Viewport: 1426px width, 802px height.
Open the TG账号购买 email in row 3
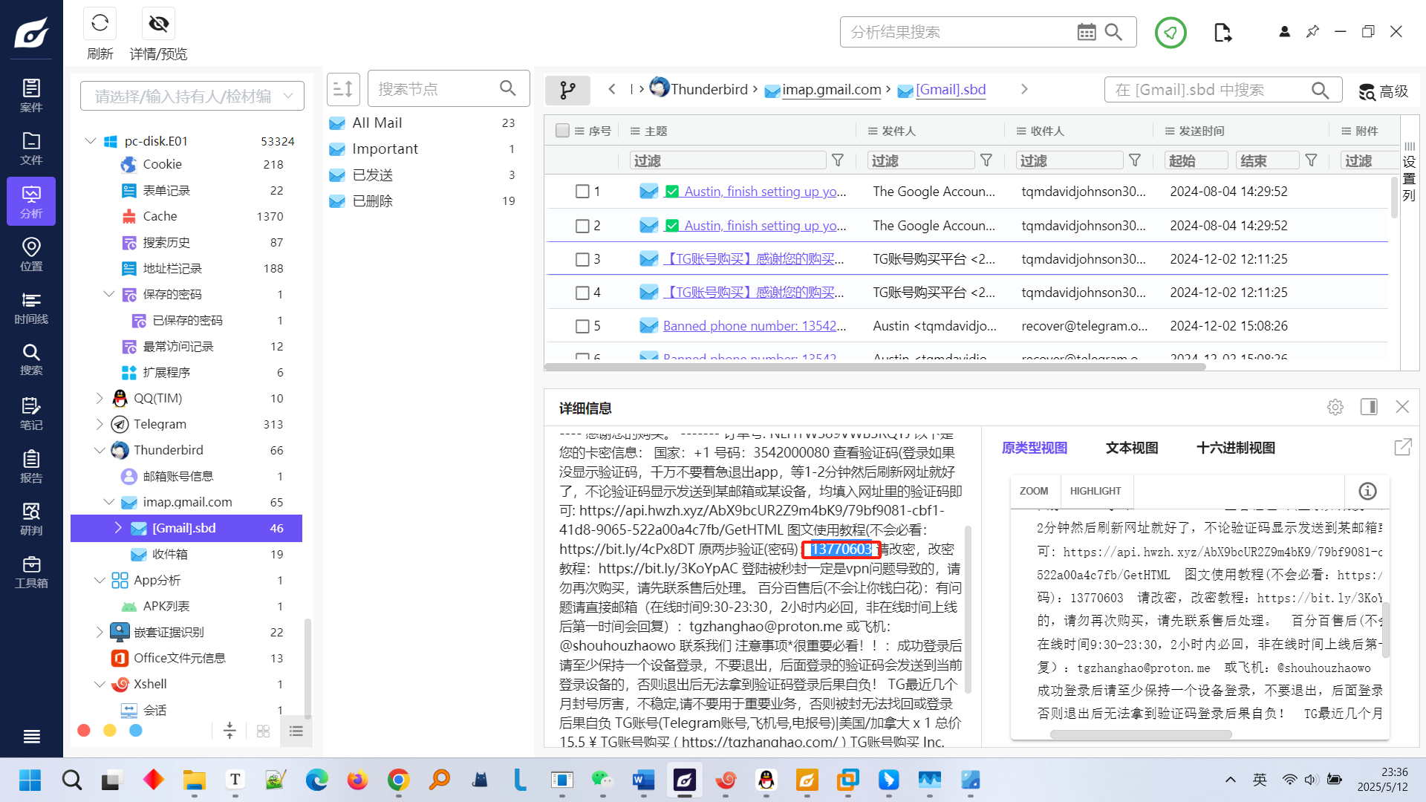click(755, 259)
